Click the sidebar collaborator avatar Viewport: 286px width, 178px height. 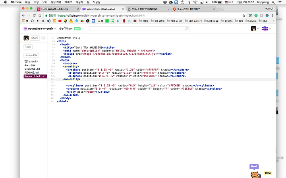[26, 38]
